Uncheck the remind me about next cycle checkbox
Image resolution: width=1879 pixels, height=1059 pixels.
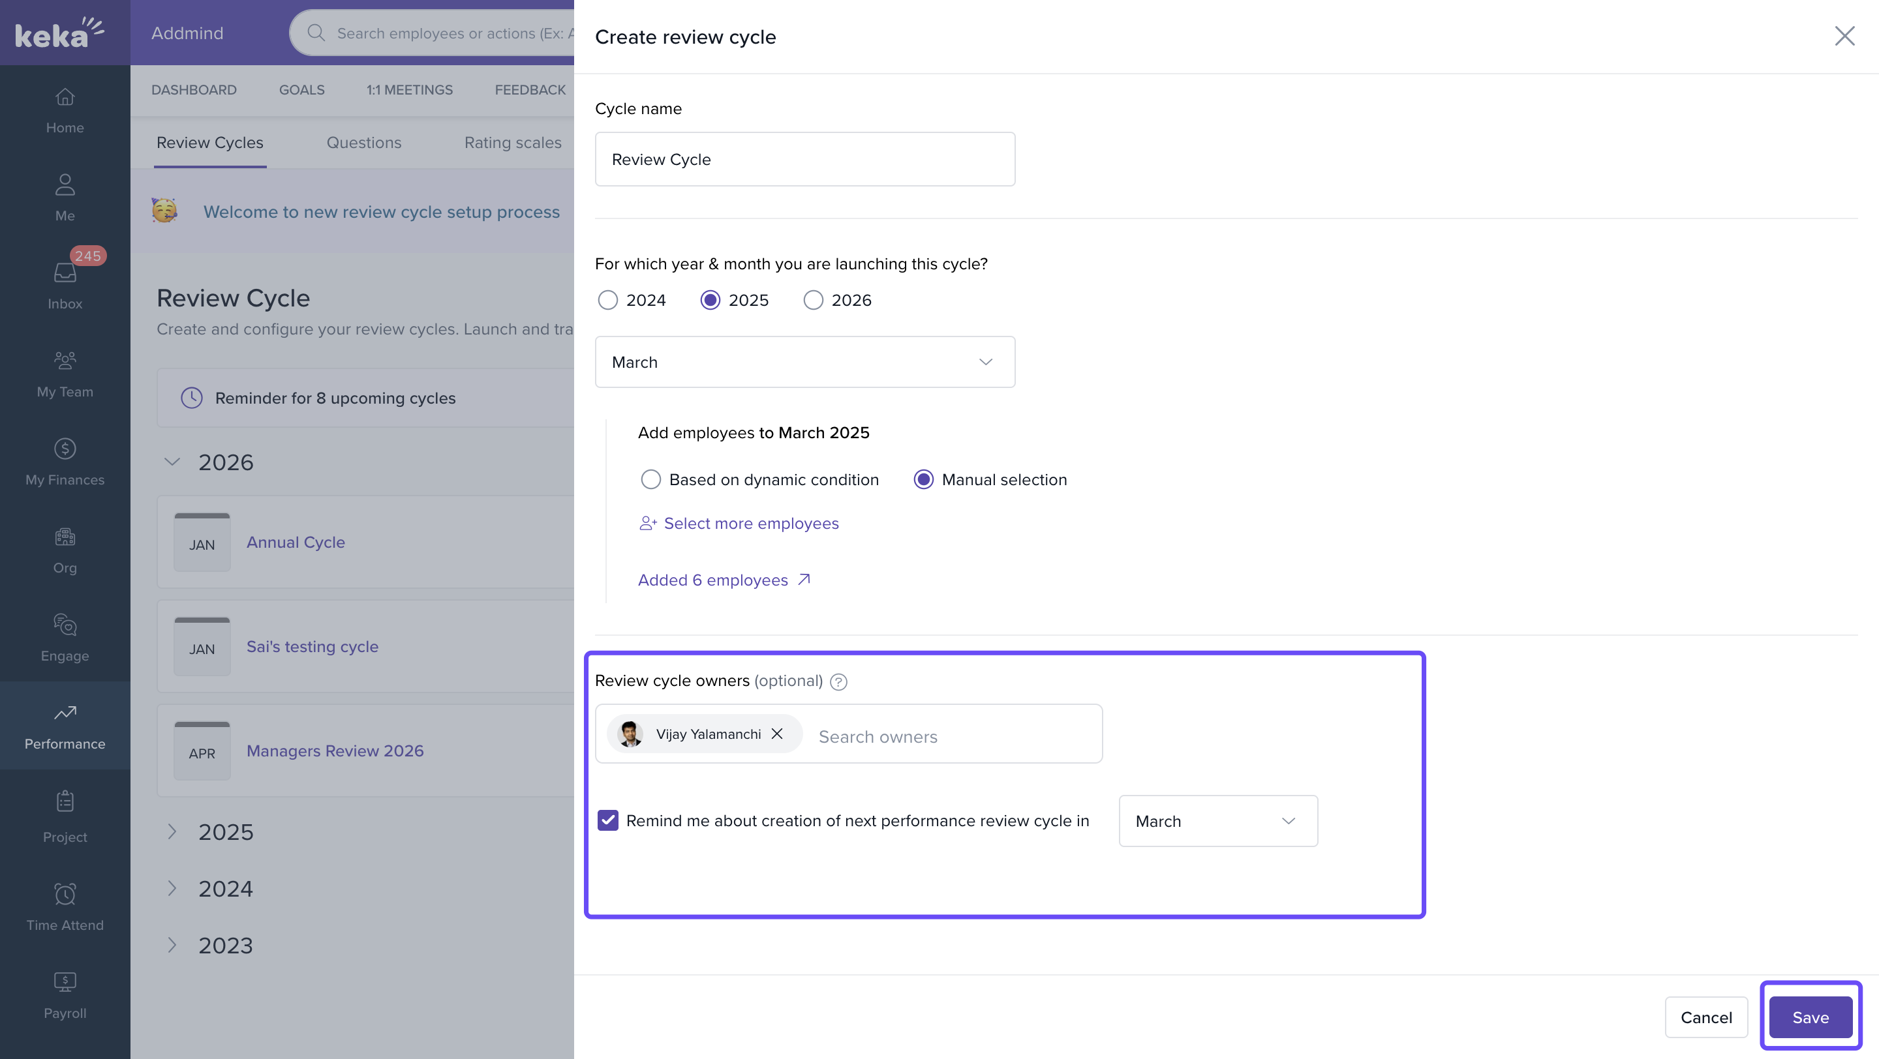(x=607, y=821)
